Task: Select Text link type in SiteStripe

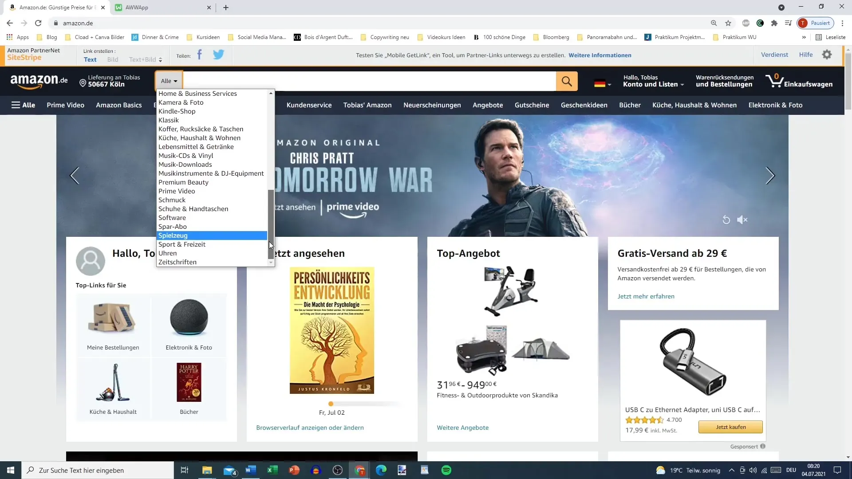Action: pos(90,59)
